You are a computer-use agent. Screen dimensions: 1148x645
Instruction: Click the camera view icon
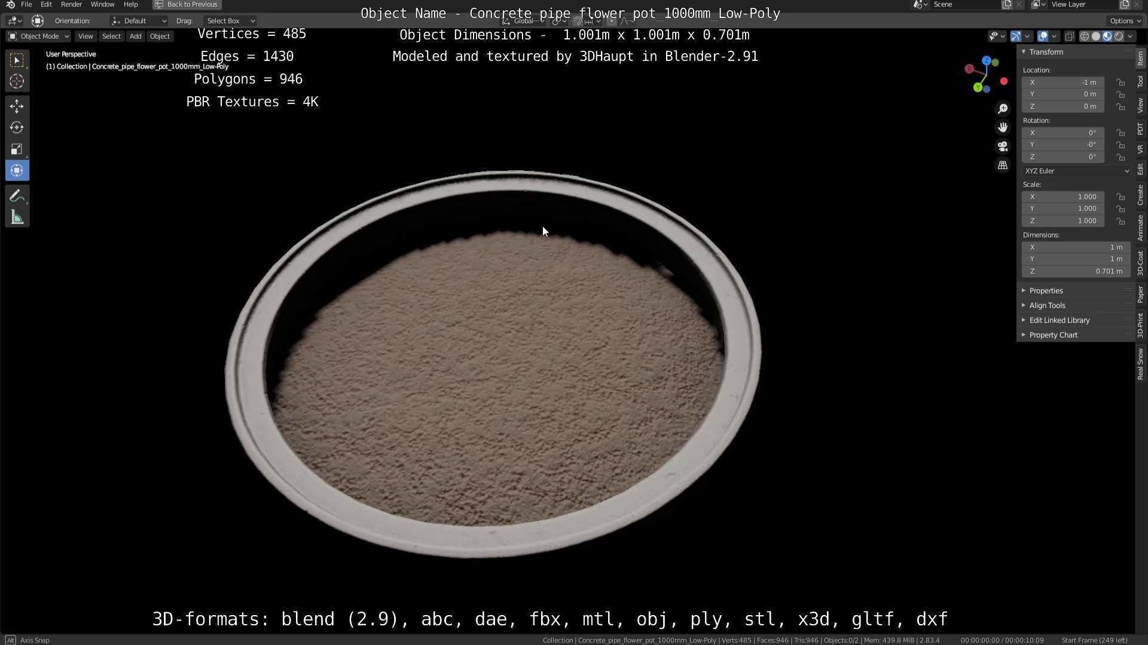click(1003, 146)
